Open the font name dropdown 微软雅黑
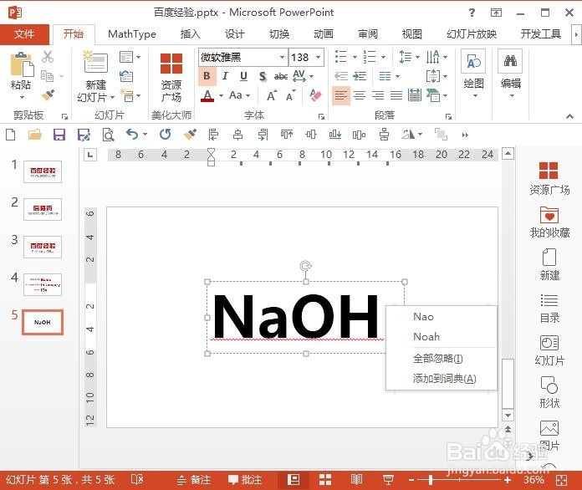Image resolution: width=582 pixels, height=490 pixels. click(282, 57)
